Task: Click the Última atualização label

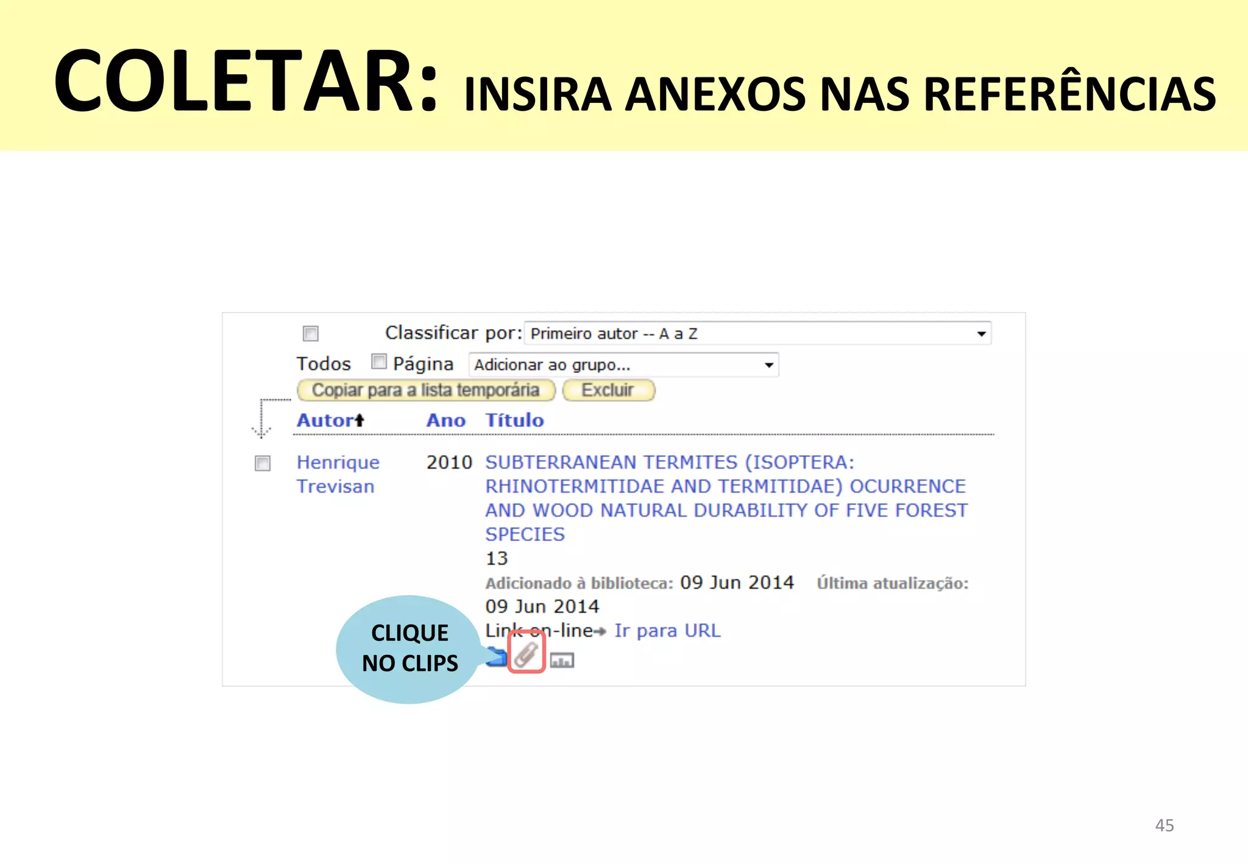Action: [x=892, y=583]
